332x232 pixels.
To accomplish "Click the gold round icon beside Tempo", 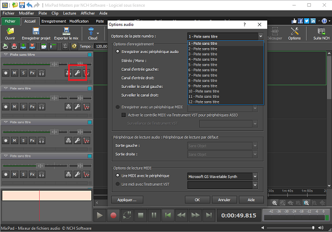I will tap(74, 46).
